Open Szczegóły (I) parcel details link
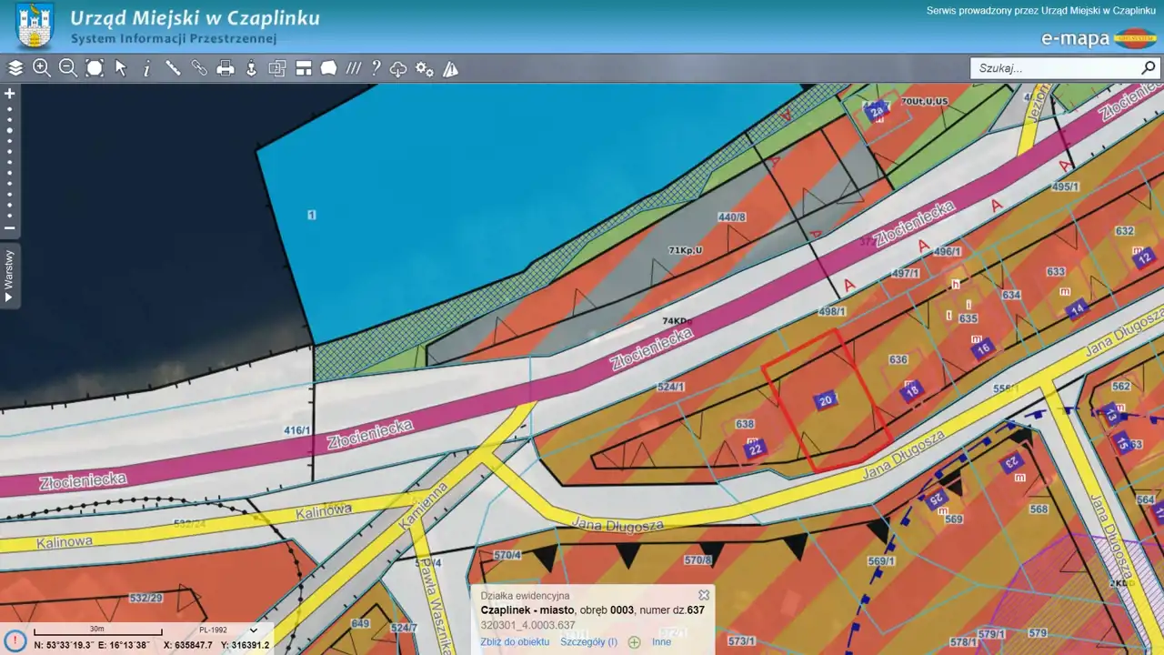Image resolution: width=1164 pixels, height=655 pixels. (588, 642)
